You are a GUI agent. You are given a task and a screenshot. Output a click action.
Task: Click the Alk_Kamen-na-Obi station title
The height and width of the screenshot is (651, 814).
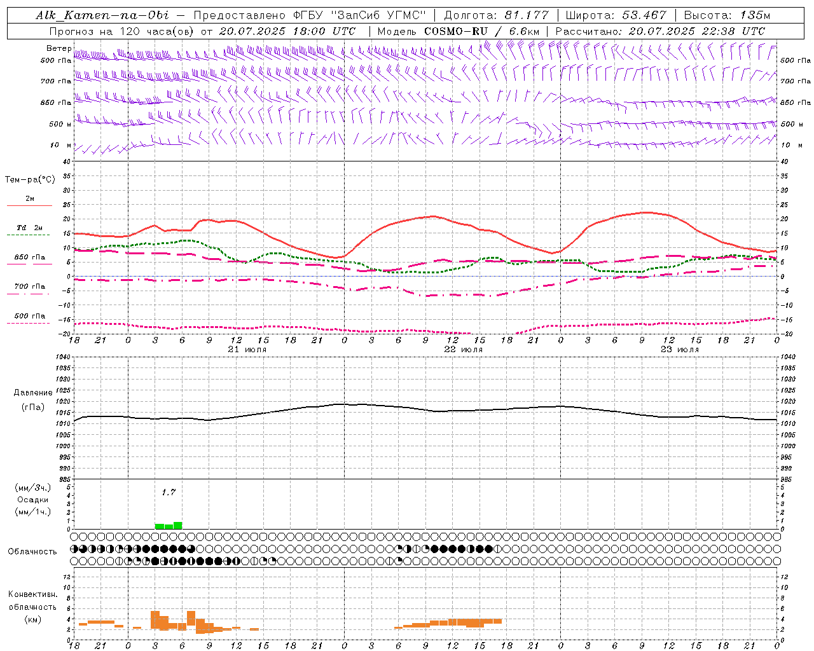pyautogui.click(x=102, y=15)
